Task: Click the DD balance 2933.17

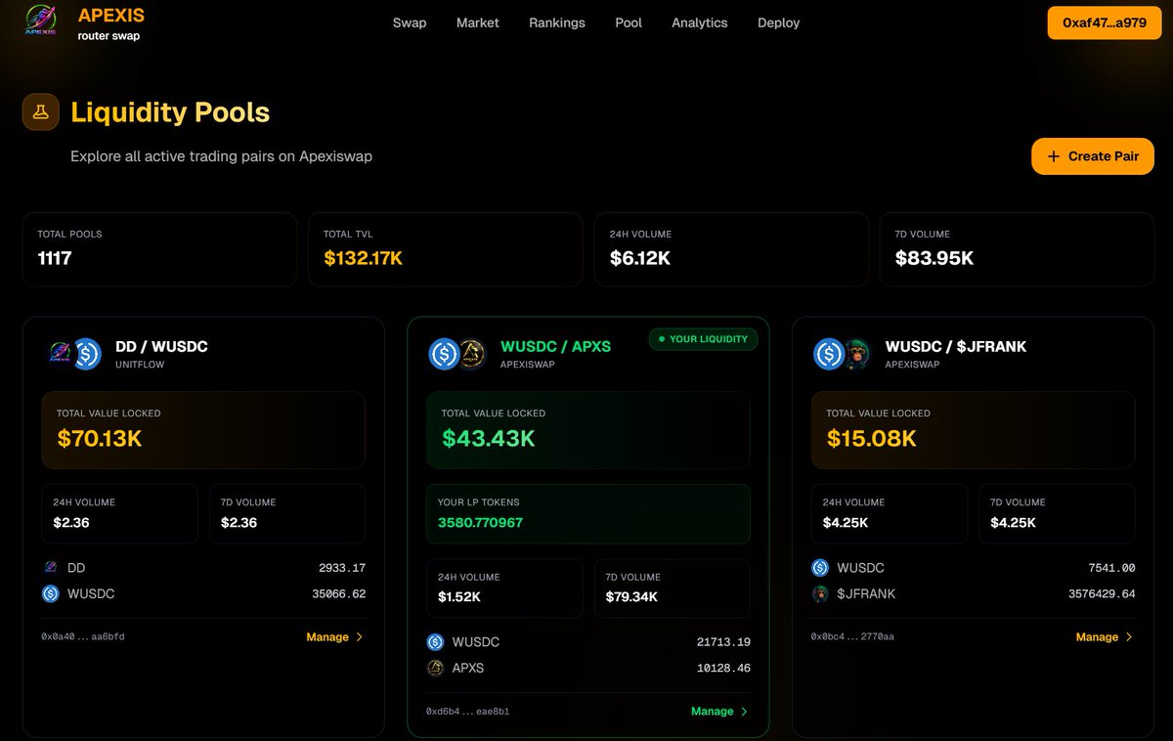Action: (342, 568)
